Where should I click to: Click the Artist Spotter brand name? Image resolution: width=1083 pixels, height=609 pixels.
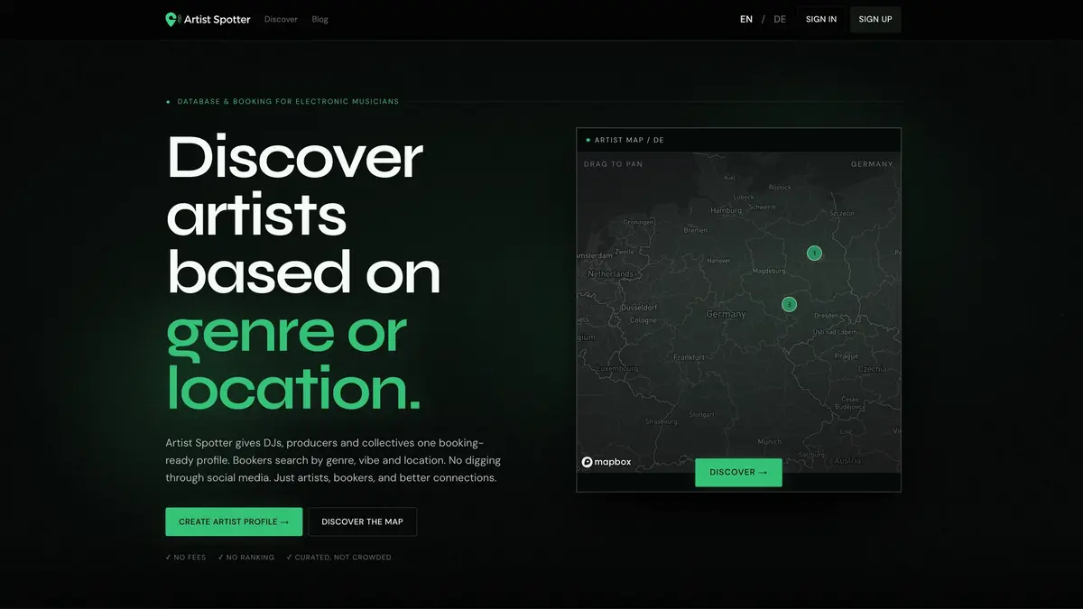pyautogui.click(x=218, y=19)
